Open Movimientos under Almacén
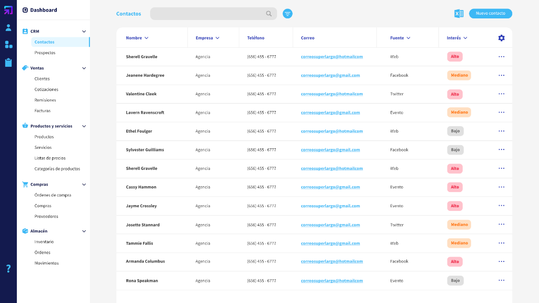The height and width of the screenshot is (303, 539). click(x=46, y=263)
